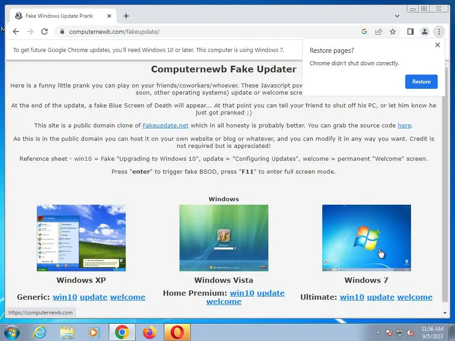View site information via lock icon

tap(62, 32)
